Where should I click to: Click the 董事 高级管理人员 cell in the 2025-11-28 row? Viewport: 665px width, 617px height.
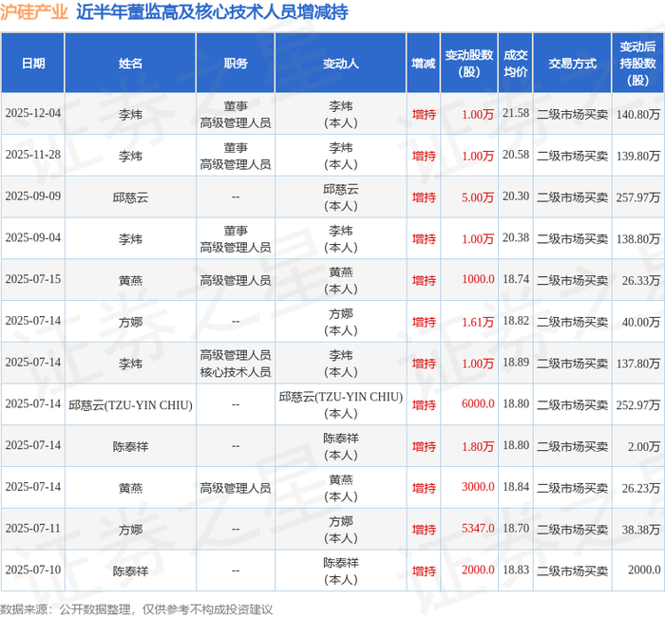[x=236, y=157]
